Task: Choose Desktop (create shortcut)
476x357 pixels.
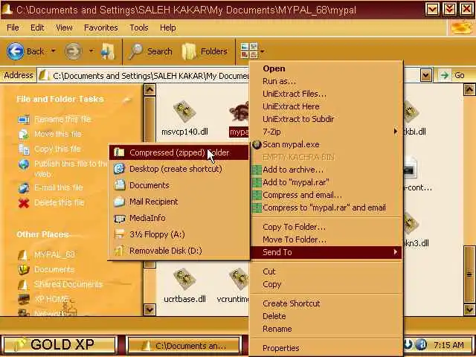Action: coord(179,169)
